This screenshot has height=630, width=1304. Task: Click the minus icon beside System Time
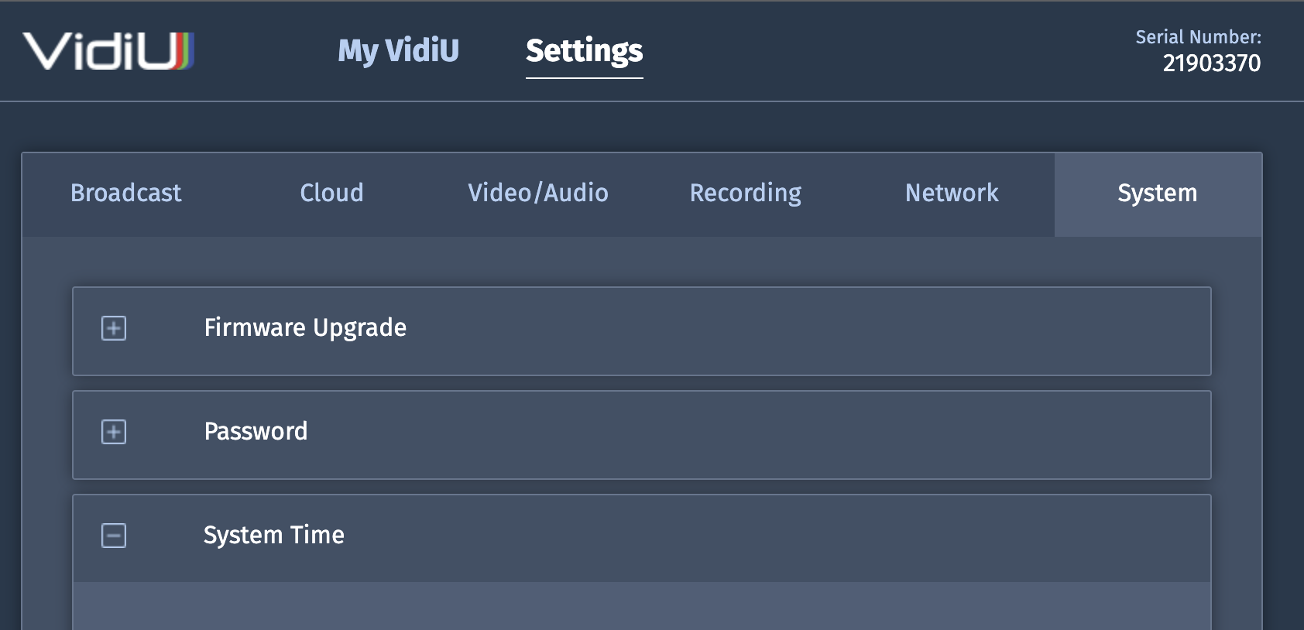pos(115,536)
